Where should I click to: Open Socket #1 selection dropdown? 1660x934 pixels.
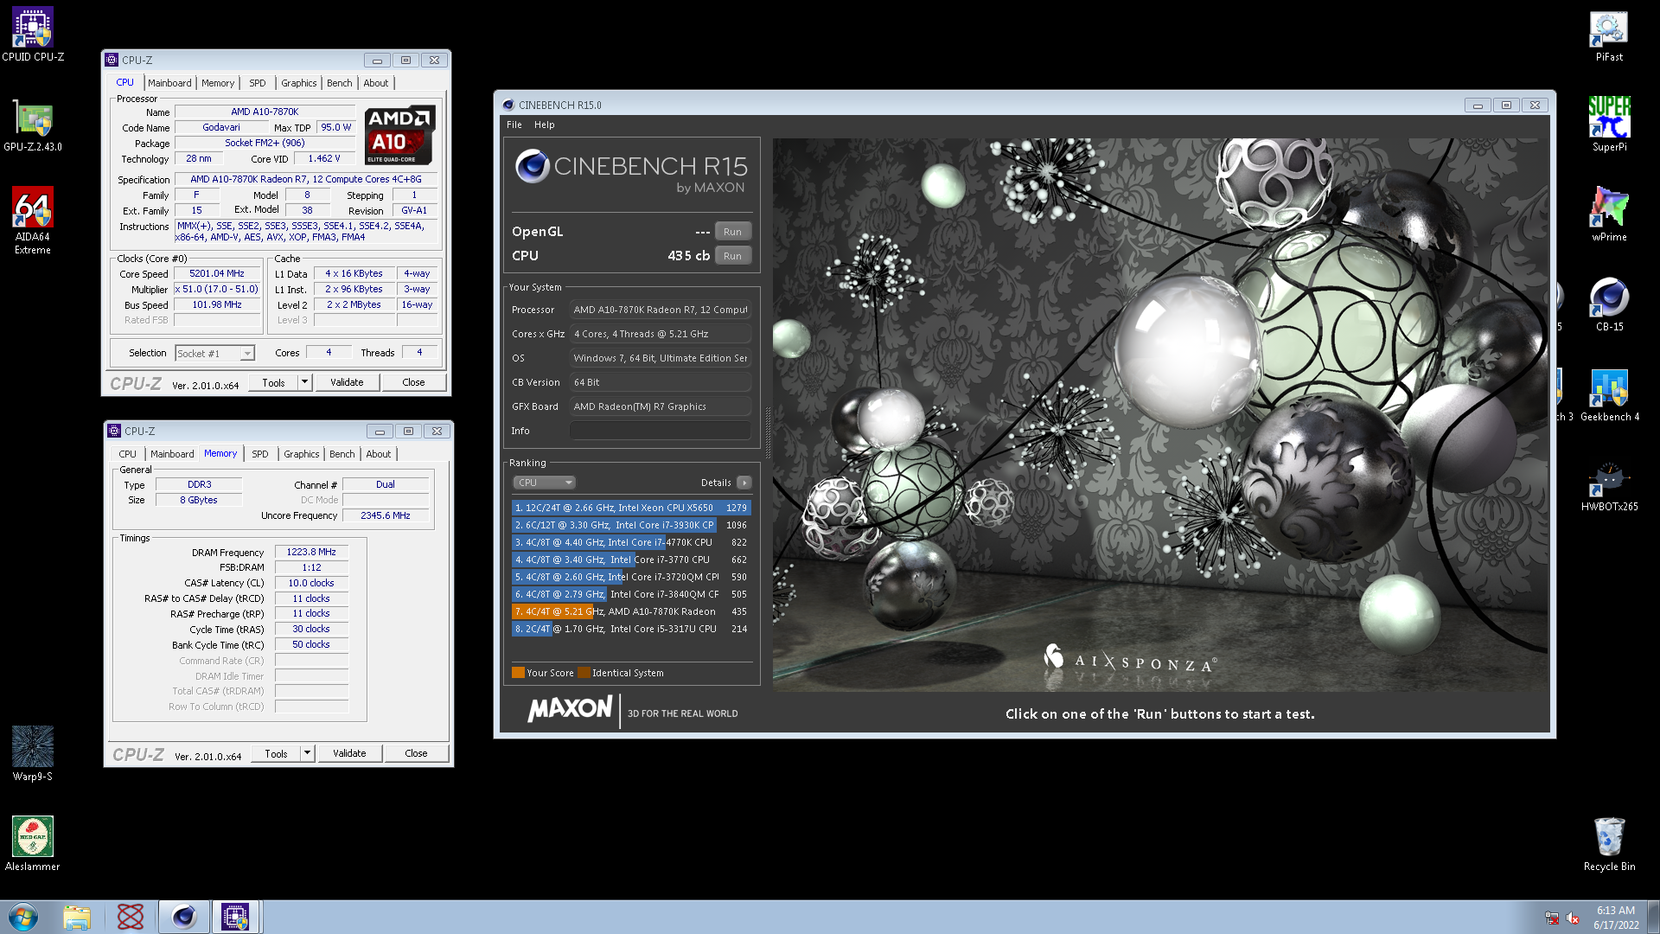click(x=246, y=353)
